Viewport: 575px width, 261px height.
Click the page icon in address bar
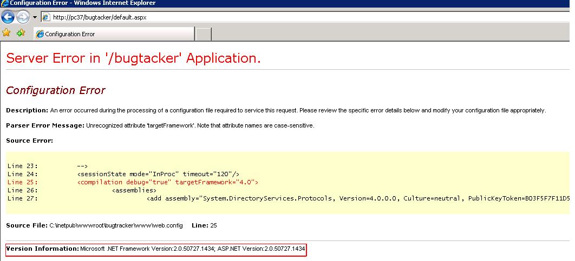[x=46, y=17]
